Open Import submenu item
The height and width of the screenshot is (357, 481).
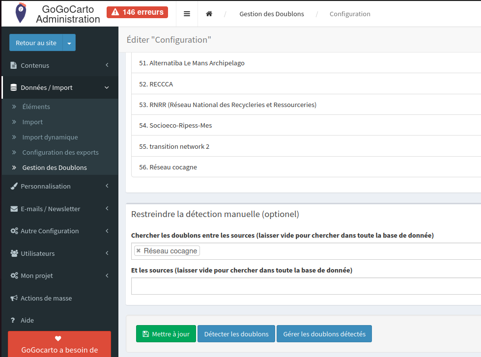pos(32,122)
